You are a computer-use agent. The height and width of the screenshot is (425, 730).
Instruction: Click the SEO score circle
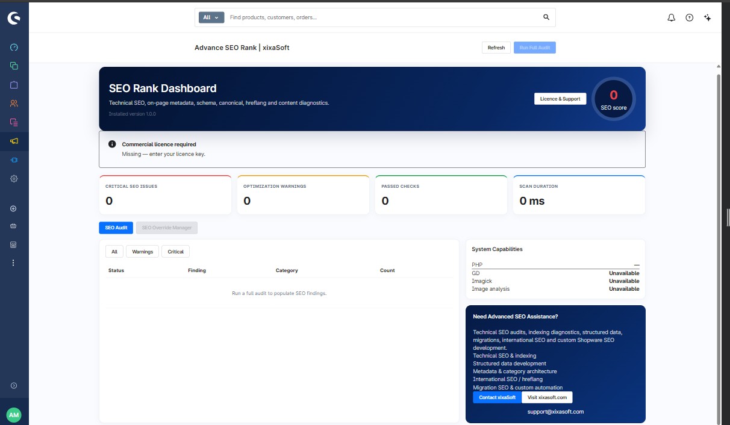(x=614, y=99)
